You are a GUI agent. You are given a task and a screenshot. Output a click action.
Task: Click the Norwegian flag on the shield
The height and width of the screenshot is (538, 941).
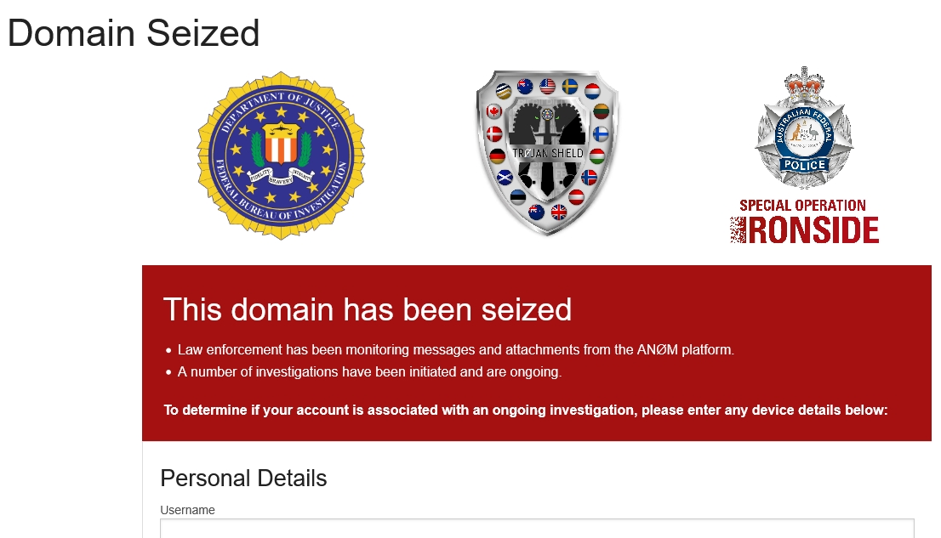(590, 177)
